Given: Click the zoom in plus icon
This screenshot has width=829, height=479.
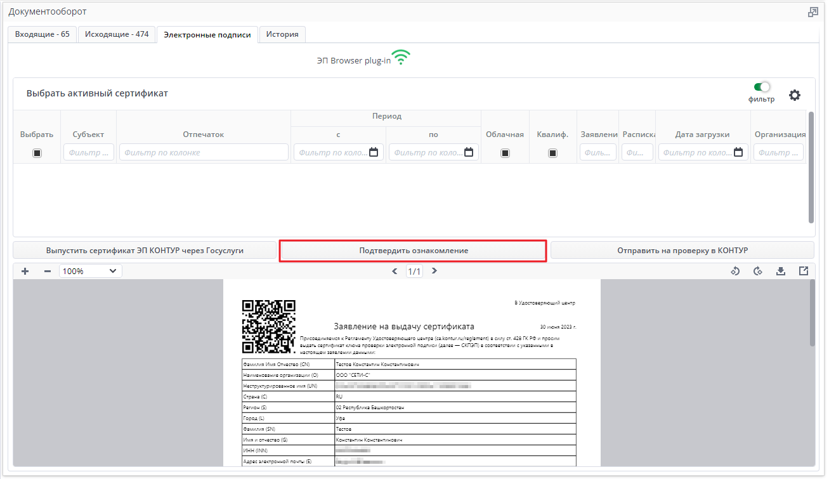Looking at the screenshot, I should point(25,271).
